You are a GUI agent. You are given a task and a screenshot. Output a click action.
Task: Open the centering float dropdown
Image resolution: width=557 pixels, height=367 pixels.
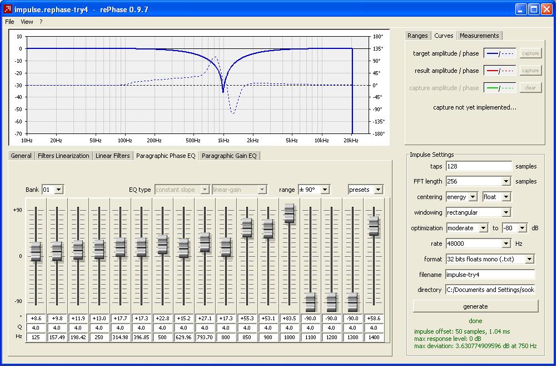[506, 197]
